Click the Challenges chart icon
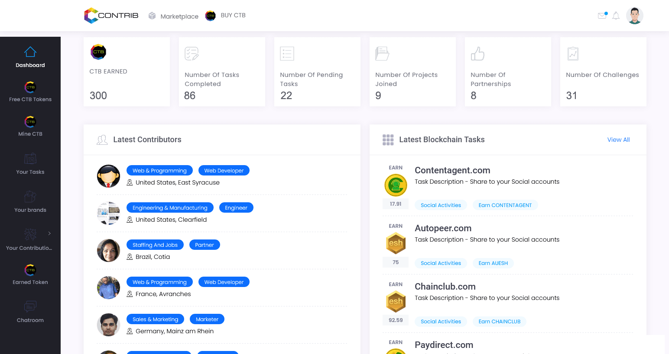 click(573, 54)
